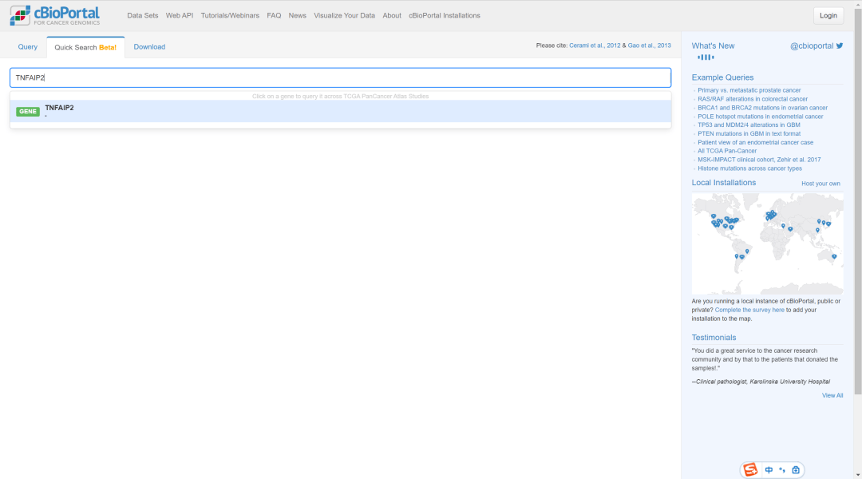Click the What's New loading indicator
The width and height of the screenshot is (862, 479).
click(x=706, y=57)
